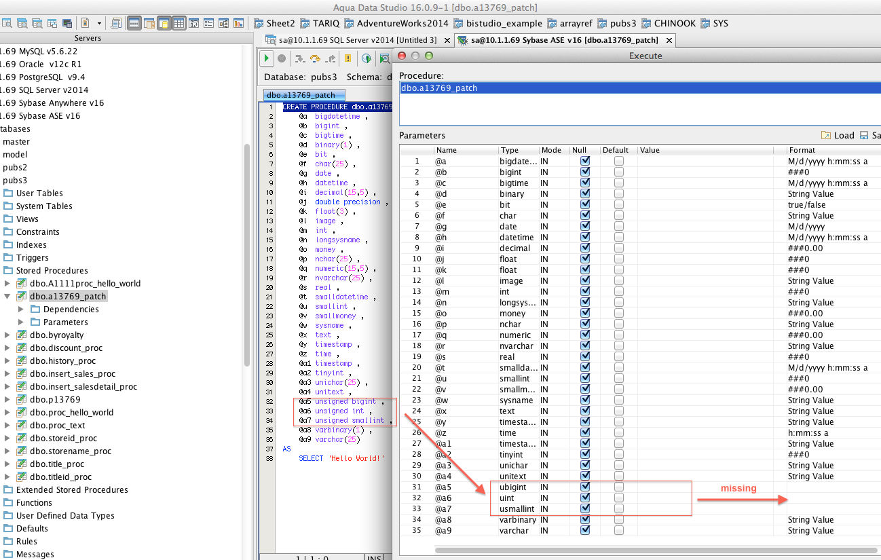Viewport: 881px width, 560px height.
Task: Click the Type column header in Parameters table
Action: pos(519,150)
